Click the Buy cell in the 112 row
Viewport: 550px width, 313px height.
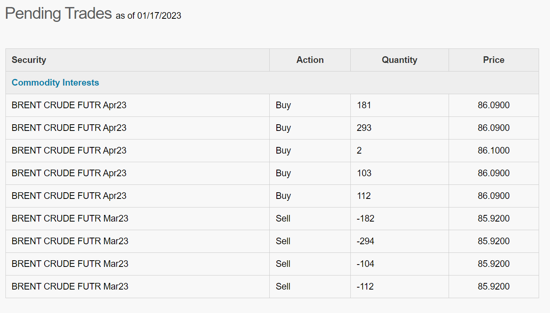tap(283, 196)
